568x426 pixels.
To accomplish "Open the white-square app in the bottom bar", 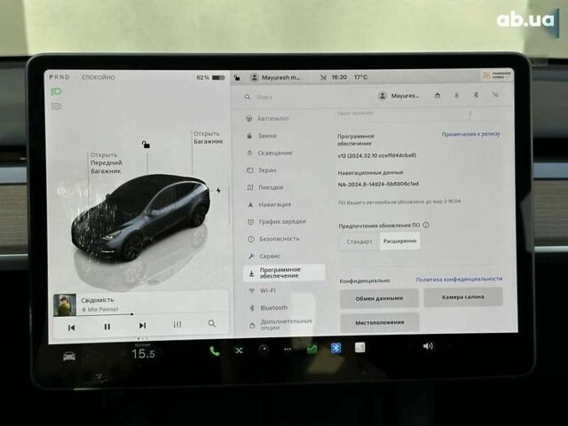I will pyautogui.click(x=359, y=347).
